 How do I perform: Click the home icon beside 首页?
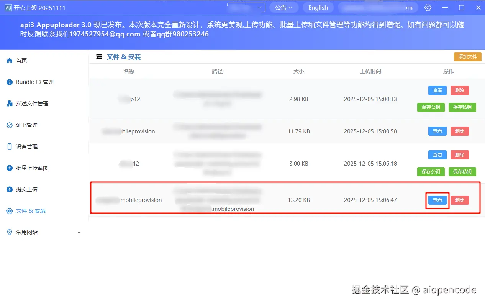tap(10, 61)
